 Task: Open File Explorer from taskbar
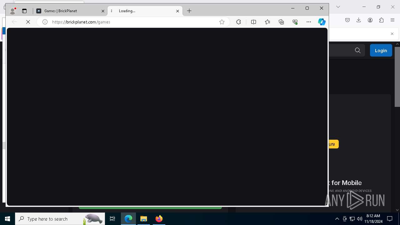point(144,219)
